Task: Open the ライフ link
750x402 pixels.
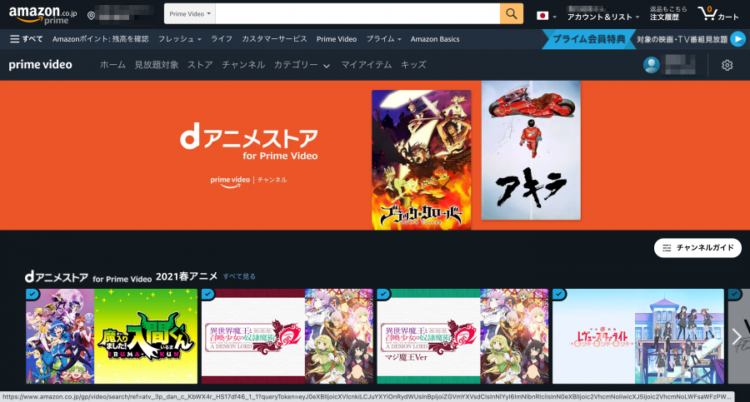Action: click(222, 39)
